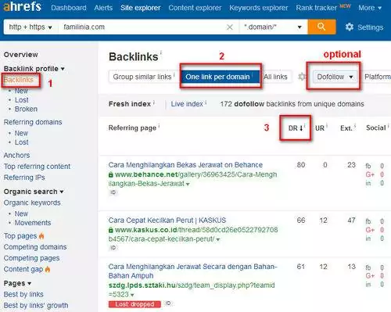
Task: Open Content explorer in top navigation
Action: click(195, 8)
